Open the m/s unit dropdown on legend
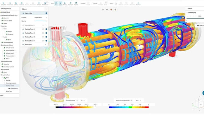The image size is (204, 115). (138, 100)
